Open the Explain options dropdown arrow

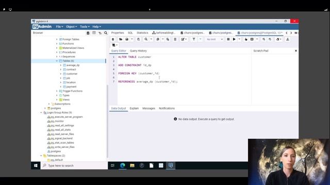click(257, 39)
